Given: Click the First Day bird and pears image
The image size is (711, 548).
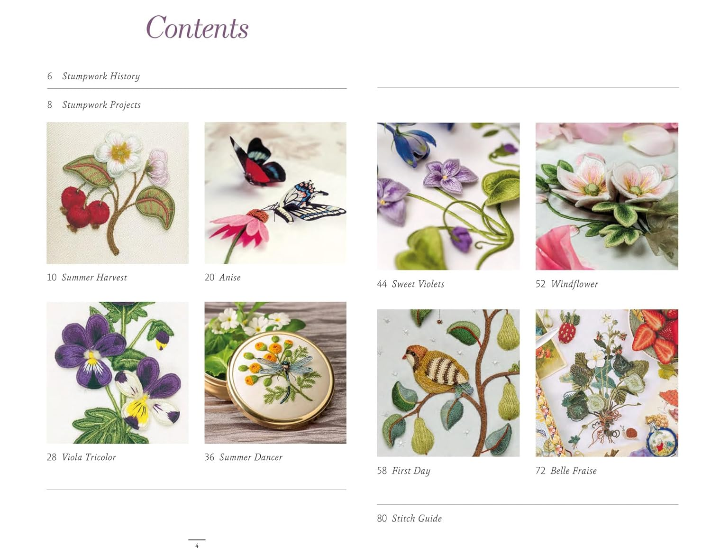Looking at the screenshot, I should 448,383.
